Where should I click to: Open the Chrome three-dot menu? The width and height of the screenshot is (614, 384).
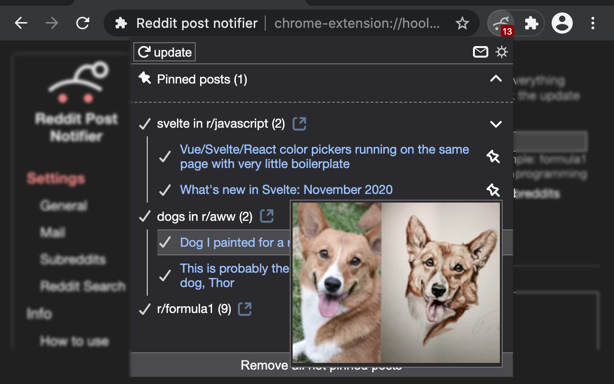(x=593, y=23)
